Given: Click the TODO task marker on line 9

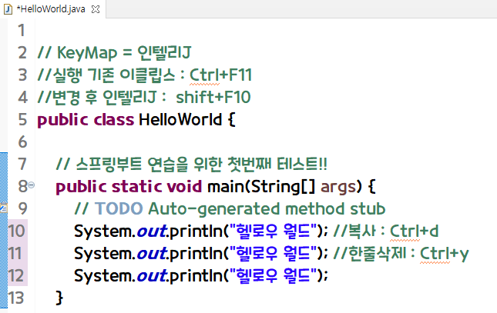Looking at the screenshot, I should coord(4,208).
